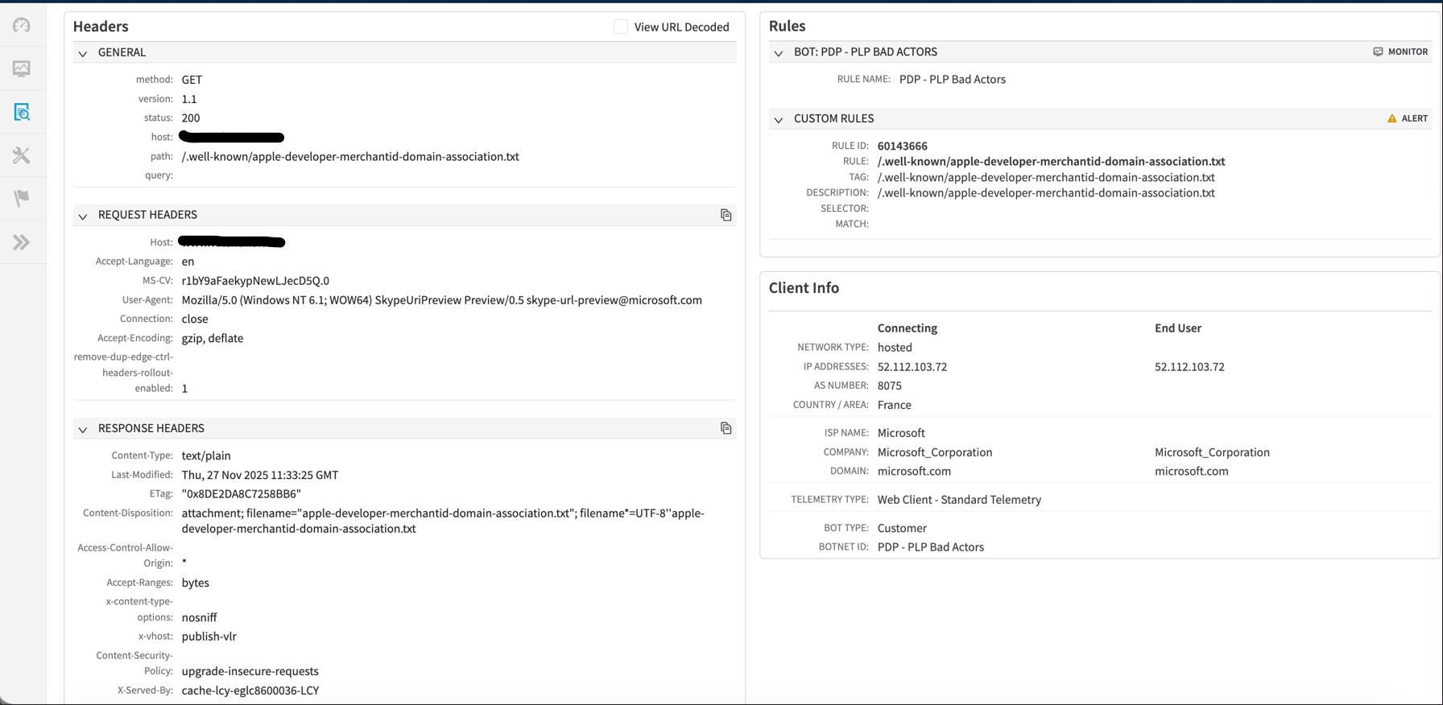Collapse the RESPONSE HEADERS section

(83, 429)
